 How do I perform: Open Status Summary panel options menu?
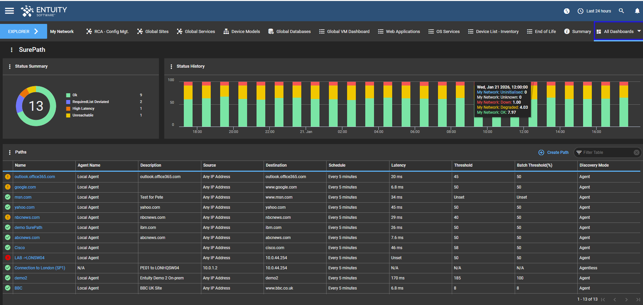click(9, 67)
